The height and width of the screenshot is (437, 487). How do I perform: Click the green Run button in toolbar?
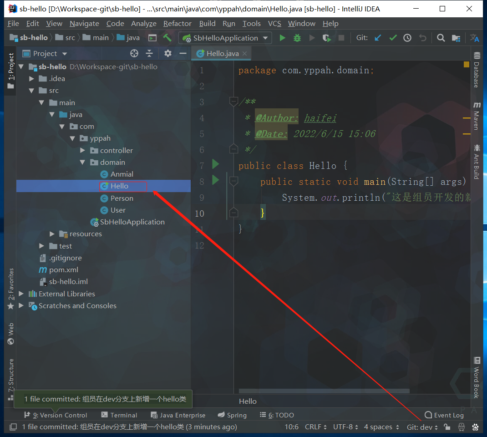coord(282,38)
